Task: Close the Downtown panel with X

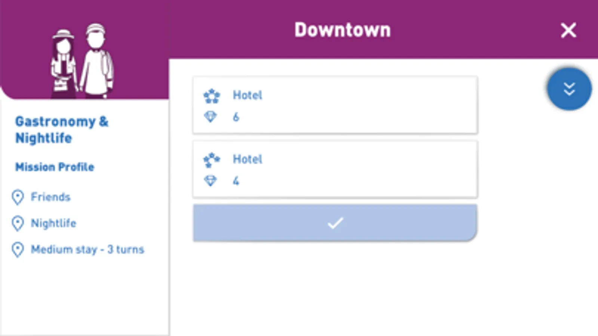Action: 568,30
